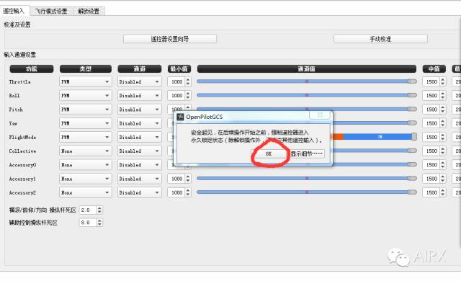
Task: Click the Accessory2 channel value slider
Action: pos(307,192)
